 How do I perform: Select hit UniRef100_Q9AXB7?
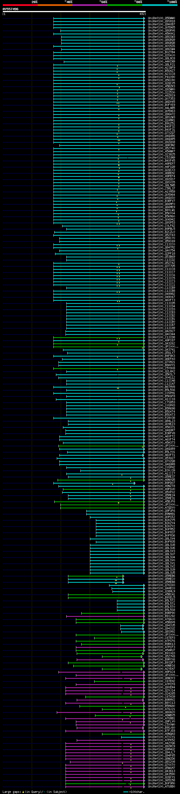(161, 24)
